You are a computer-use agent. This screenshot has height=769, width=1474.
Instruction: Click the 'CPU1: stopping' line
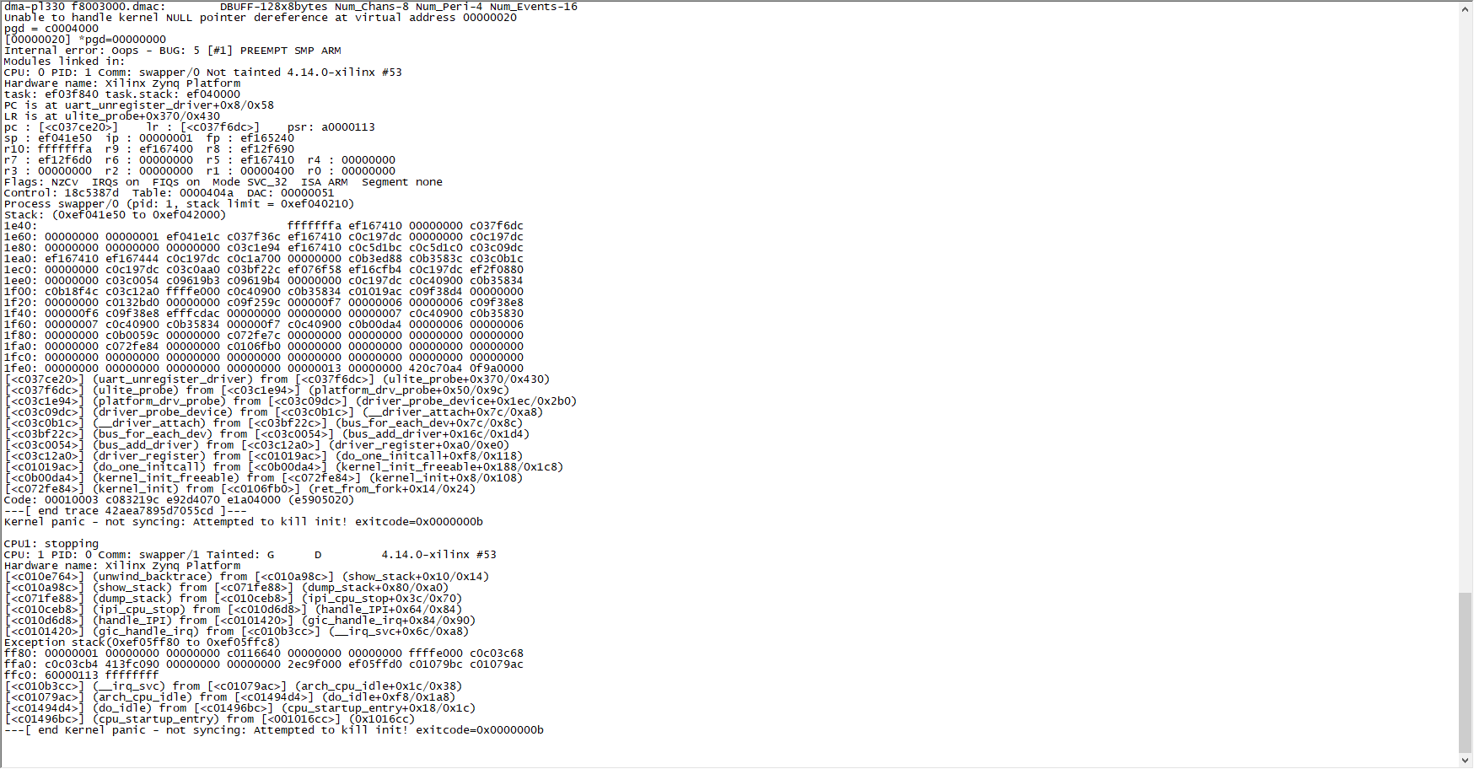(x=51, y=544)
